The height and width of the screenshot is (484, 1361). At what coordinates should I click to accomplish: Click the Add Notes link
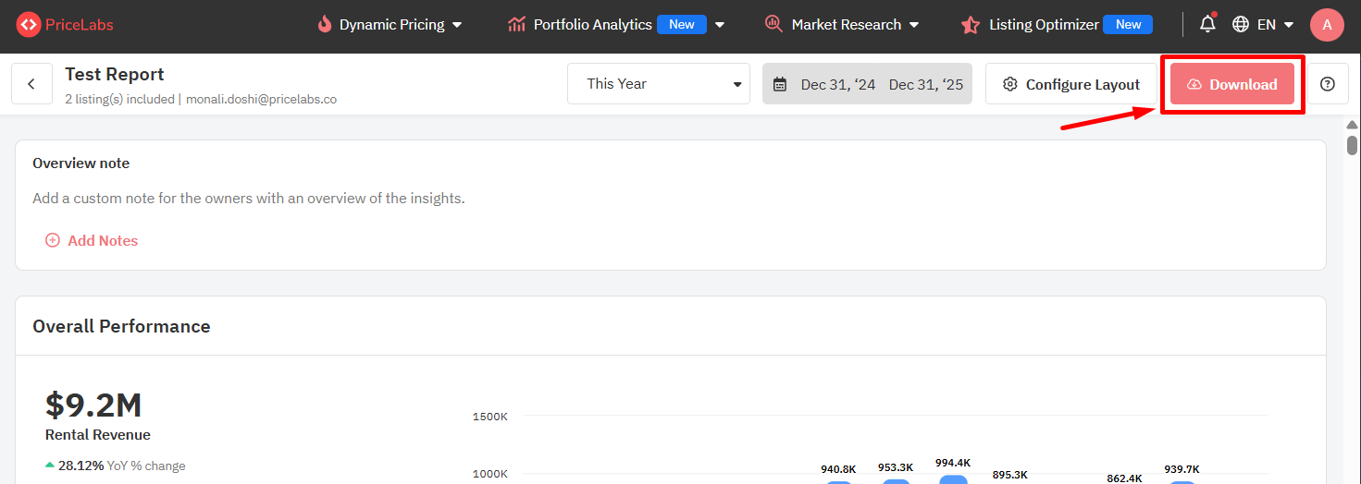point(93,240)
